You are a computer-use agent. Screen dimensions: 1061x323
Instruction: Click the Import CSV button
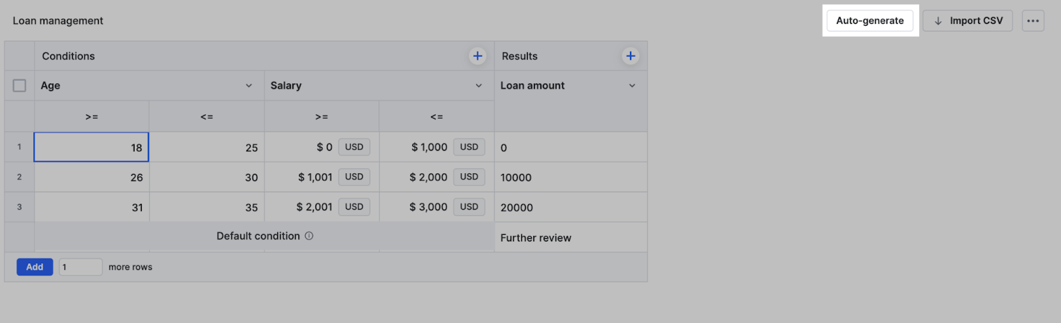point(967,21)
